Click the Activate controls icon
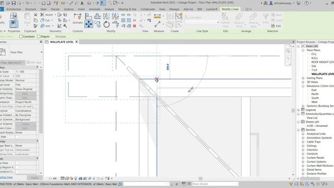 point(78,16)
